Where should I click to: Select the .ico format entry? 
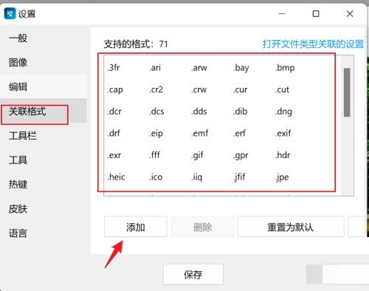tap(156, 177)
